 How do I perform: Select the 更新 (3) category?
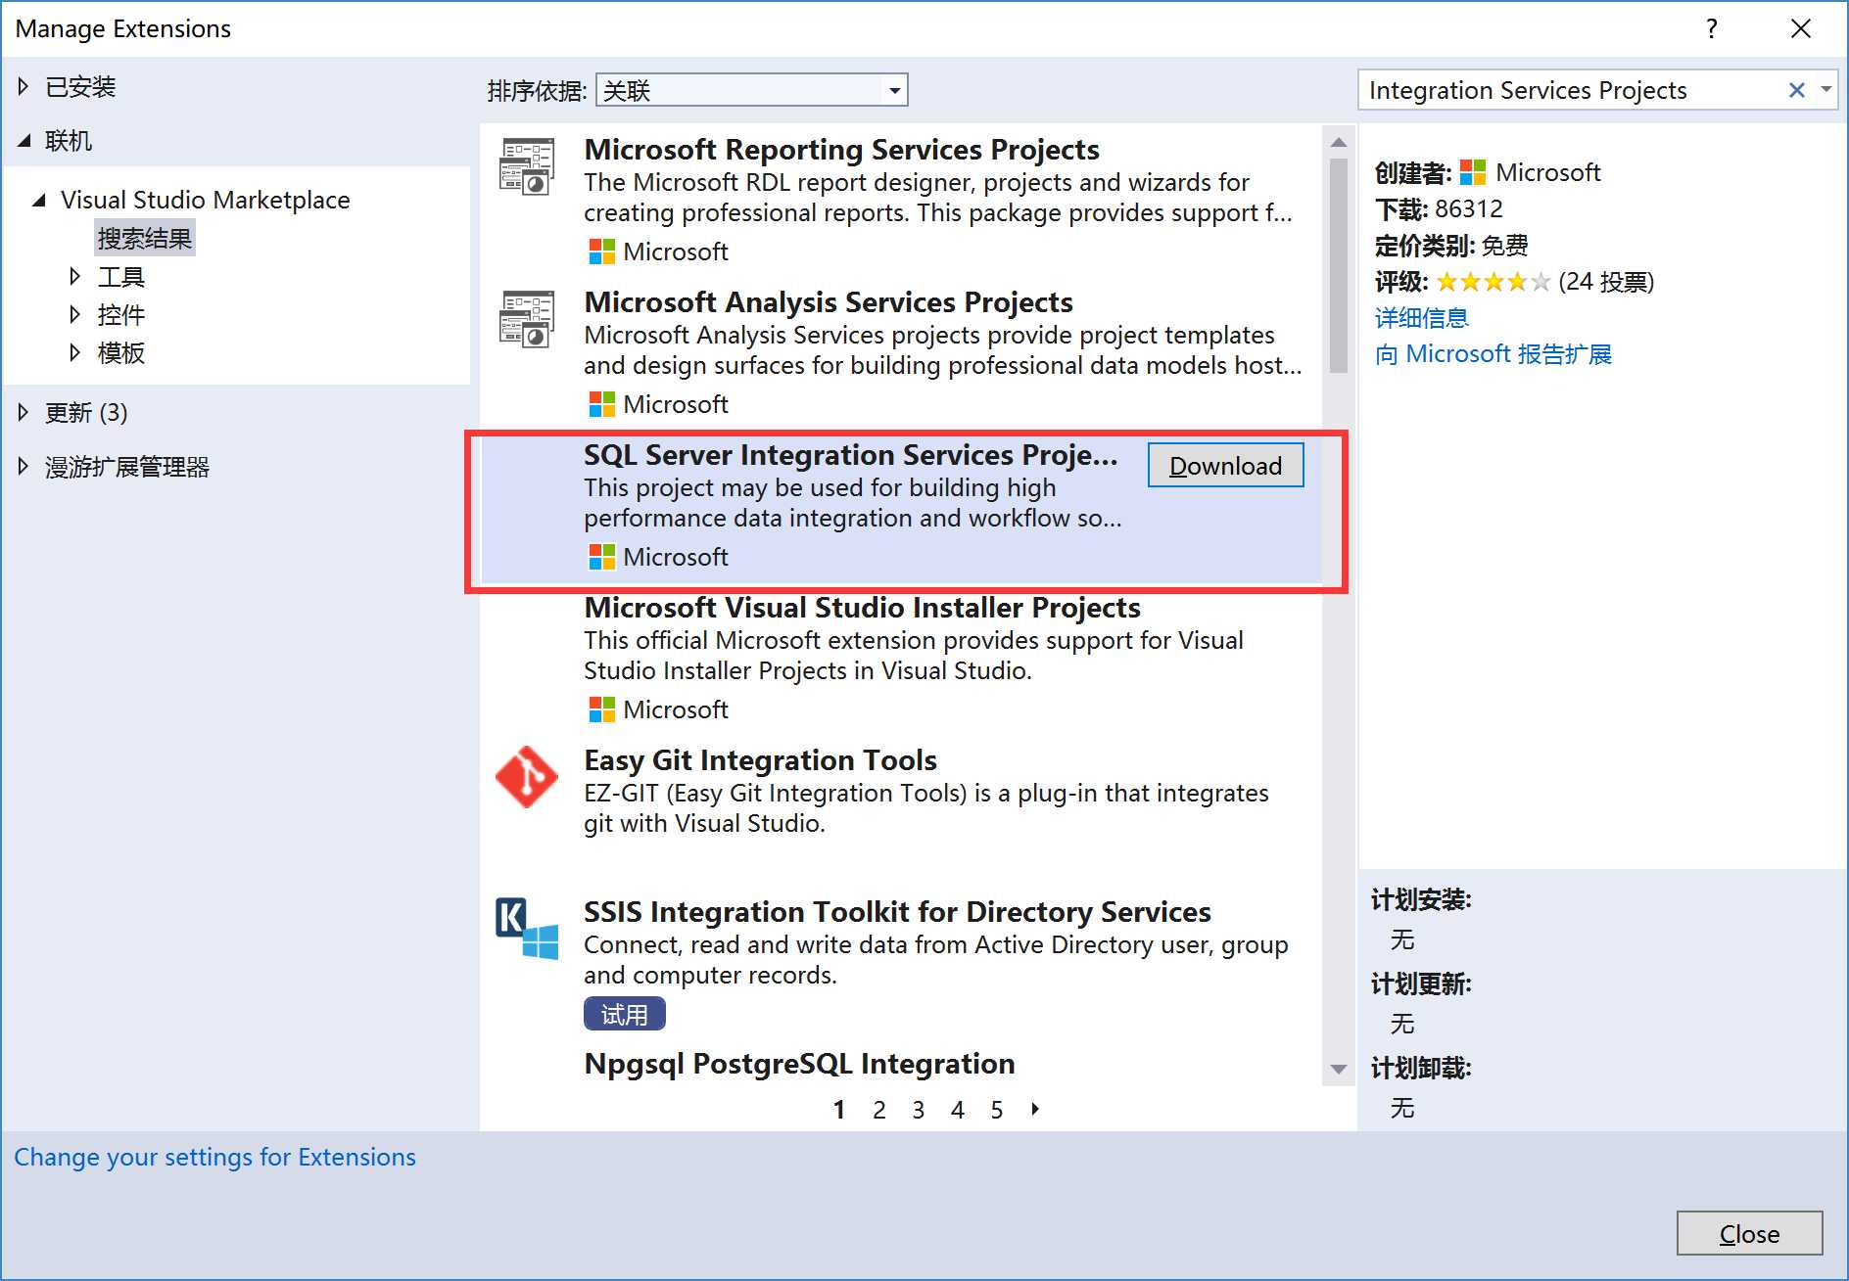(86, 412)
